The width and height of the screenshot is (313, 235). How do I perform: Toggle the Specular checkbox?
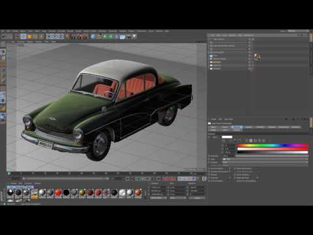coord(230,178)
